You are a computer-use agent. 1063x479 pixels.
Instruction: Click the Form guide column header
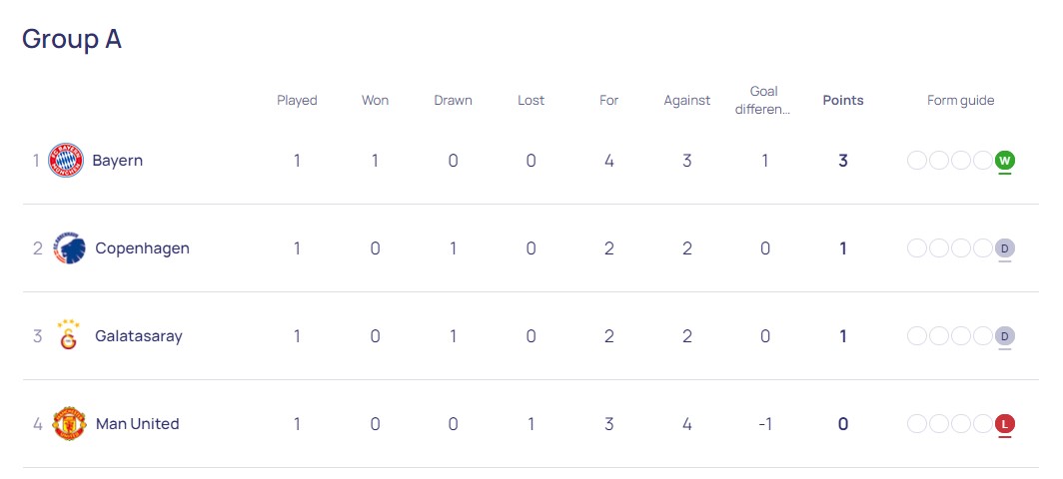(x=960, y=100)
